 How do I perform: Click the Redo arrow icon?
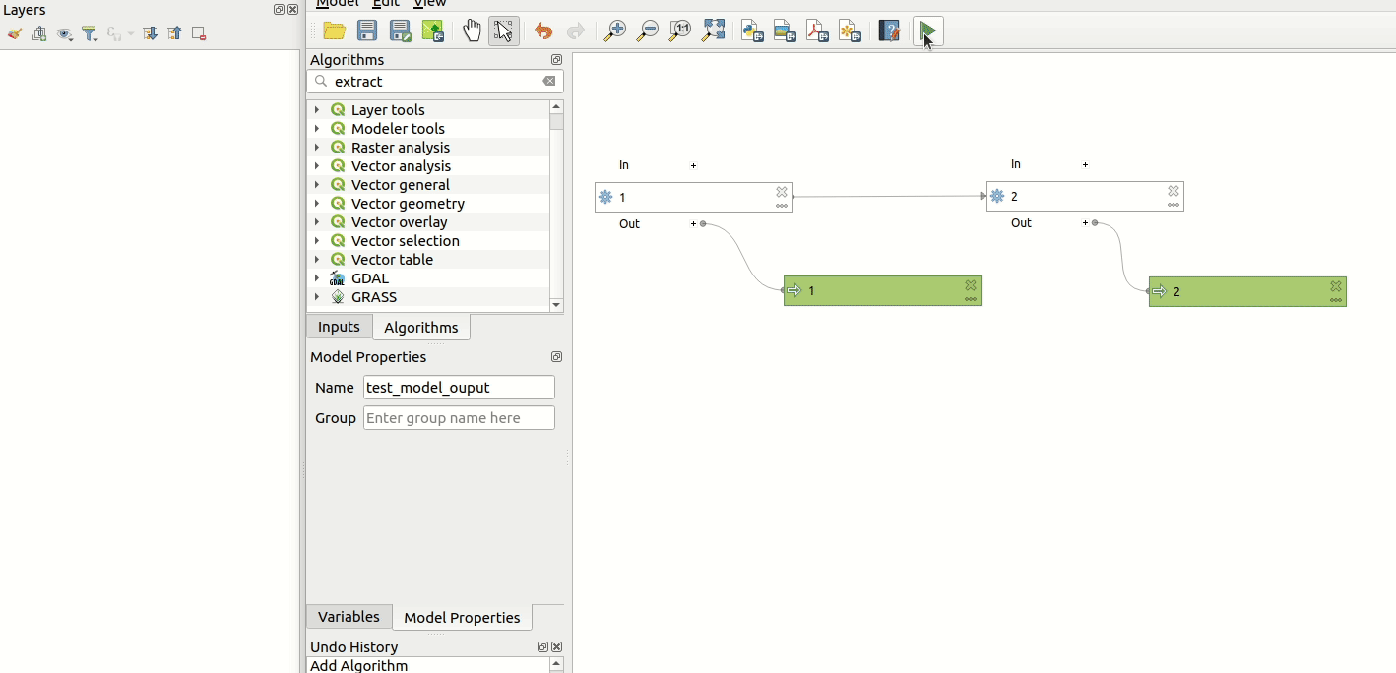(x=576, y=31)
